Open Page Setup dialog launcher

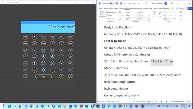[x=124, y=21]
